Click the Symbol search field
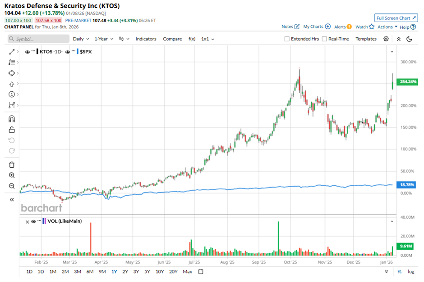424x282 pixels. (39, 39)
